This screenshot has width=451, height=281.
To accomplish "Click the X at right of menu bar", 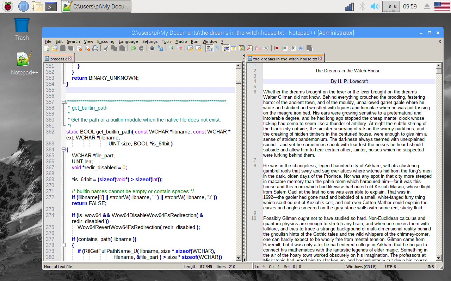I will [439, 41].
